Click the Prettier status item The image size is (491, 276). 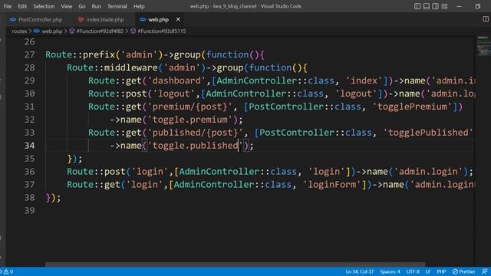click(463, 271)
